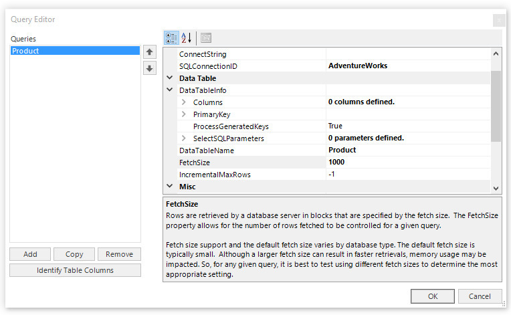Dismiss dialog with the Cancel button
This screenshot has height=315, width=511.
(480, 296)
